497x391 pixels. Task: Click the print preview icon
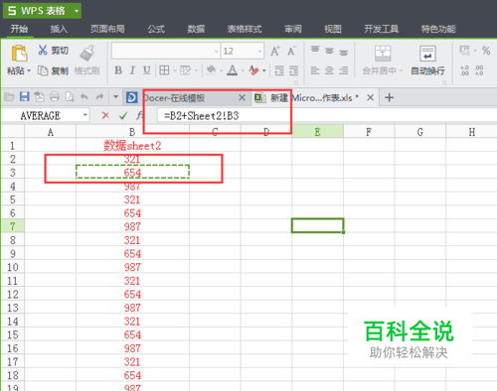[x=70, y=97]
